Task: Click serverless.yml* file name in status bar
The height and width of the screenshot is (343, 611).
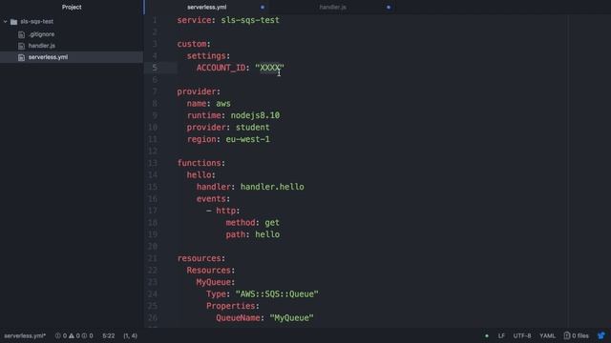Action: coord(25,335)
